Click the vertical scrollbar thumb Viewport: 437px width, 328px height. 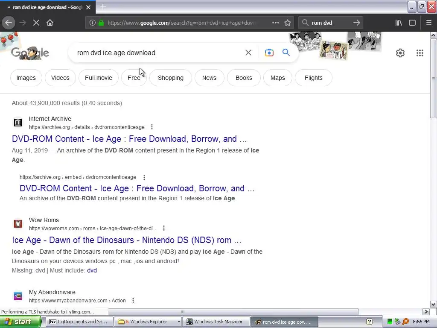click(434, 79)
